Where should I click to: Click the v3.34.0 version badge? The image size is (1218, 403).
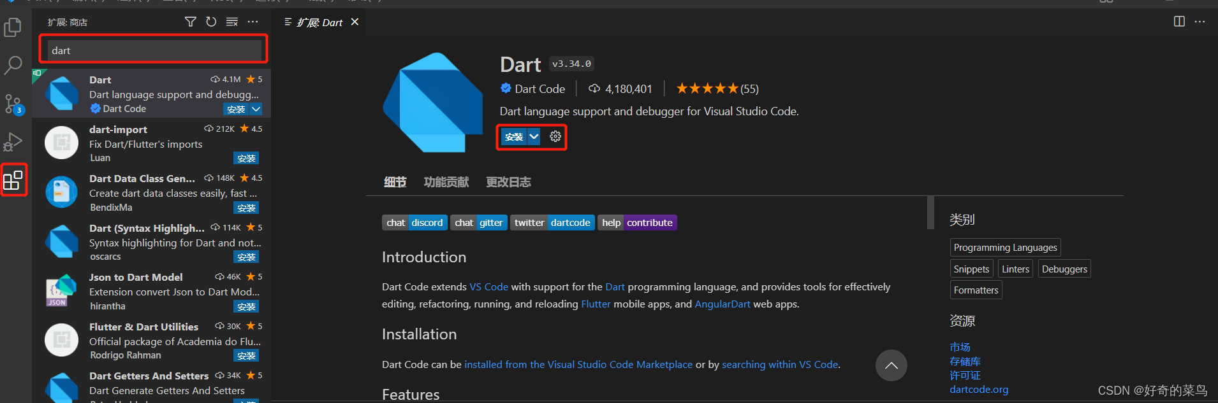(x=571, y=64)
